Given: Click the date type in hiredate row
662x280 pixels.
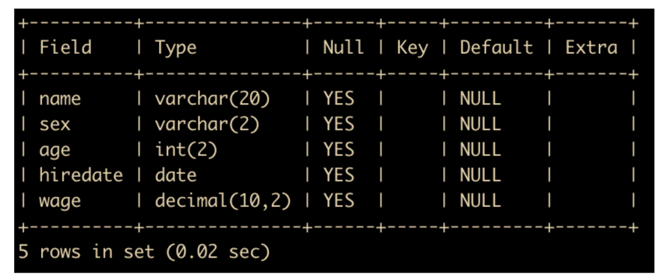Looking at the screenshot, I should click(x=176, y=175).
